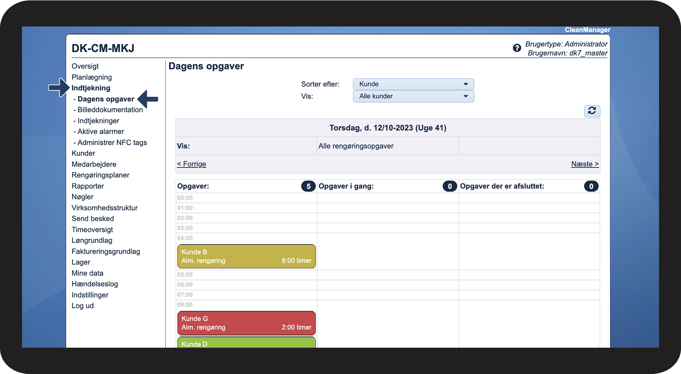Click the refresh icon button
The height and width of the screenshot is (374, 681).
click(x=592, y=111)
